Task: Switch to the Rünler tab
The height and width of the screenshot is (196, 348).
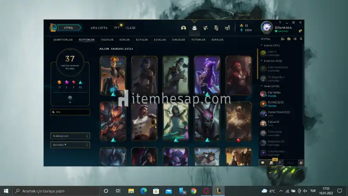Action: pyautogui.click(x=124, y=40)
